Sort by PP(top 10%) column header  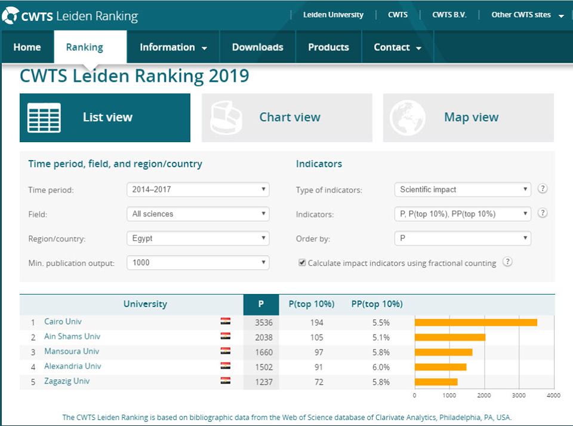tap(377, 304)
